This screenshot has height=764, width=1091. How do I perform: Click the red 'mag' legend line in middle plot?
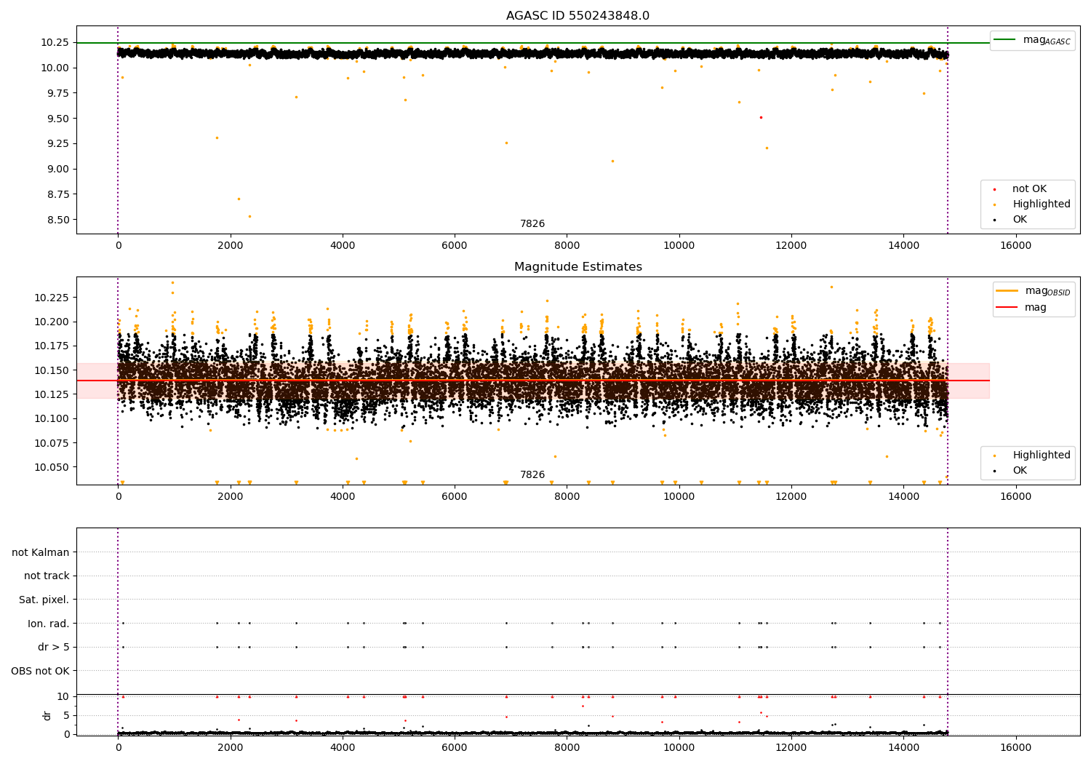(1007, 307)
